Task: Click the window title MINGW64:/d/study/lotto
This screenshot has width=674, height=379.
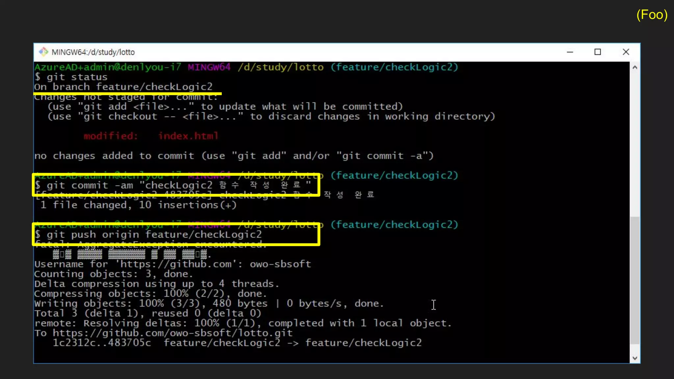Action: [x=93, y=52]
